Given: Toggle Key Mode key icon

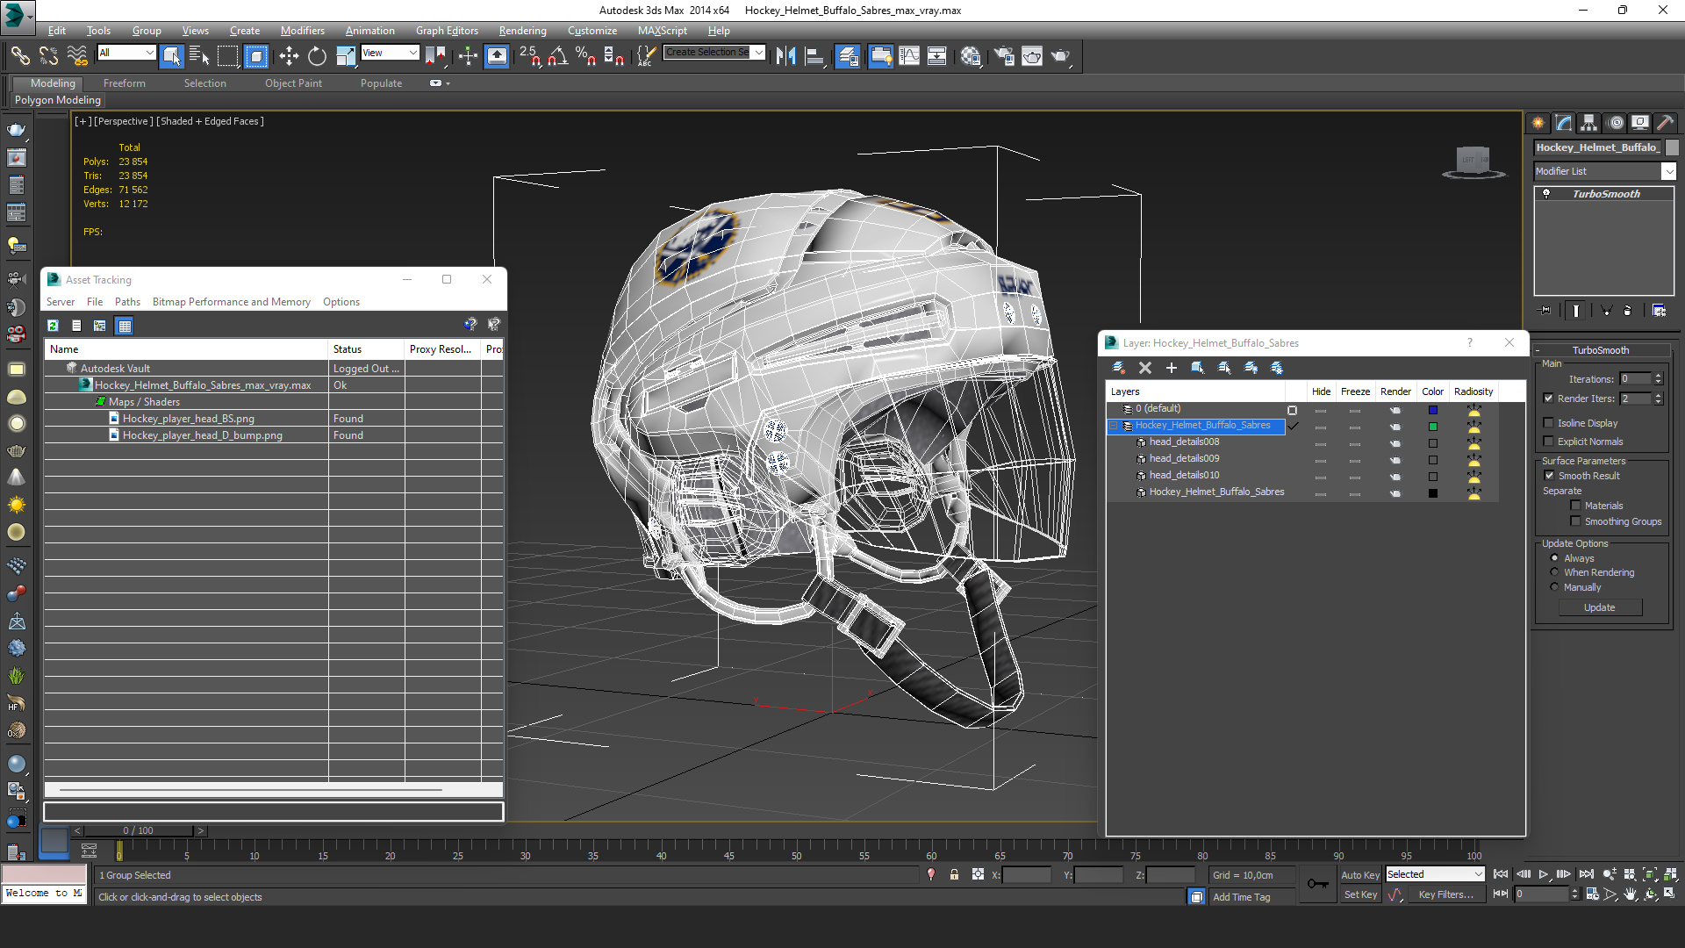Looking at the screenshot, I should [1317, 884].
